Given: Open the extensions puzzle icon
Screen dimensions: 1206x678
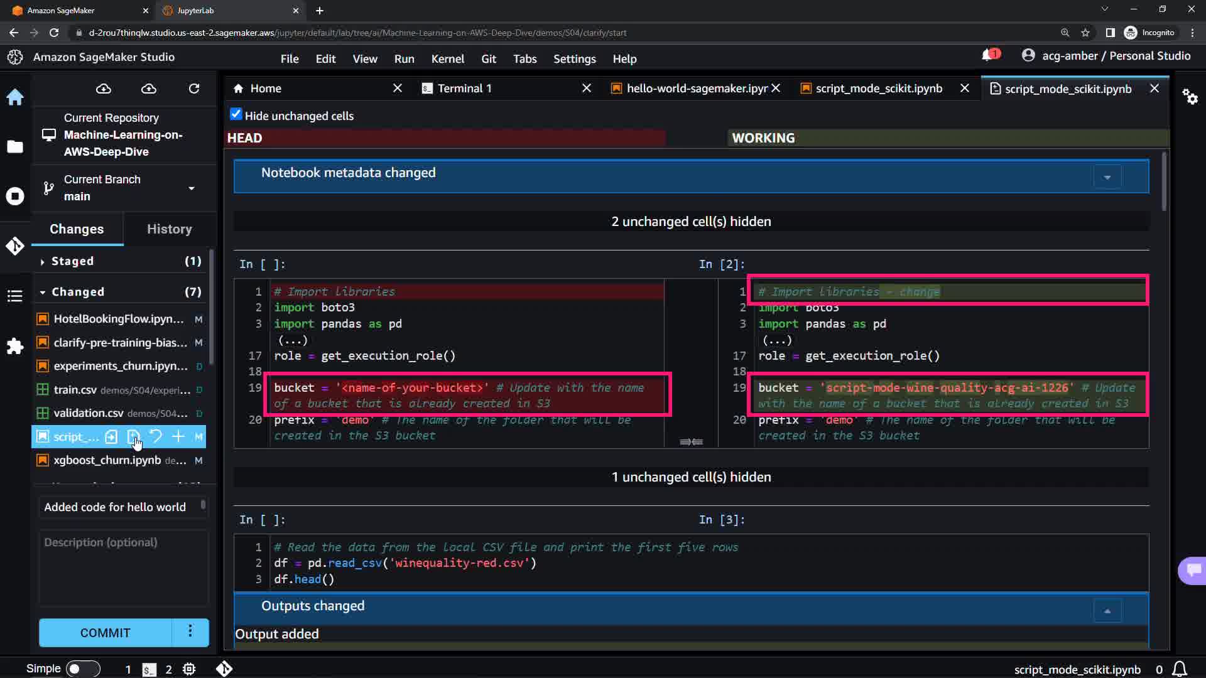Looking at the screenshot, I should [15, 346].
